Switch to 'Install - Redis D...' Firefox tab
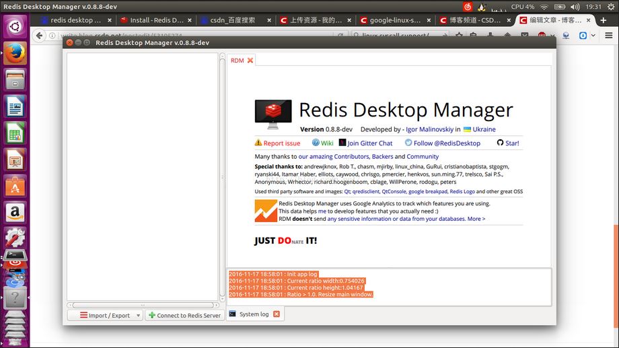Image resolution: width=619 pixels, height=348 pixels. [156, 20]
